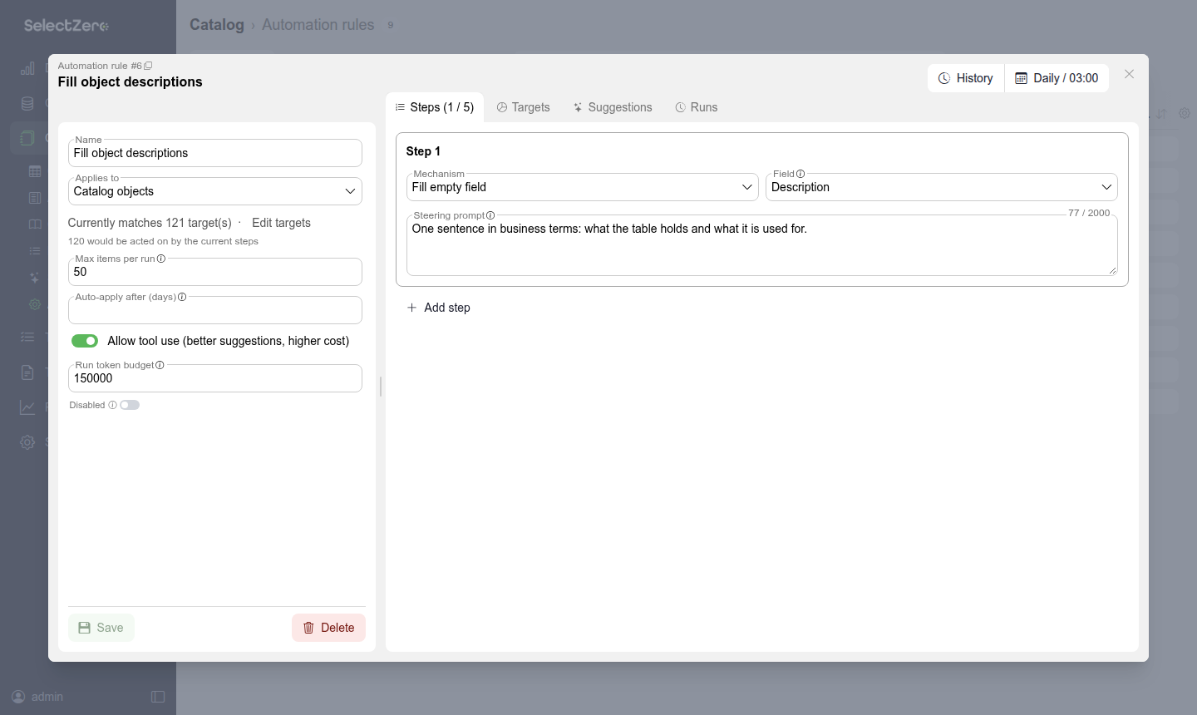Click into the Name input field

(x=215, y=153)
